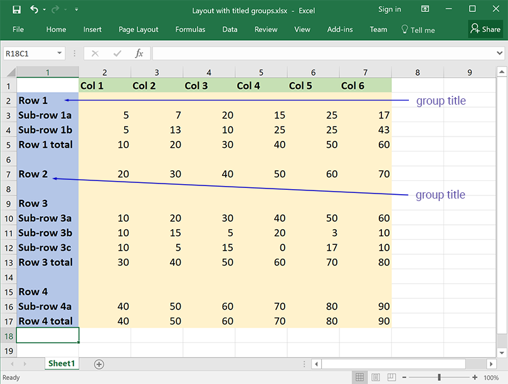508x384 pixels.
Task: Select the Row 4 label cell
Action: point(48,292)
